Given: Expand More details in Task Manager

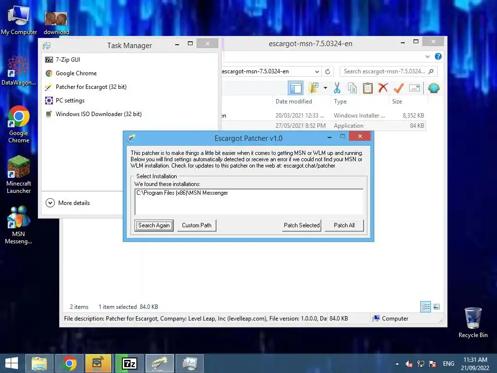Looking at the screenshot, I should (x=68, y=203).
